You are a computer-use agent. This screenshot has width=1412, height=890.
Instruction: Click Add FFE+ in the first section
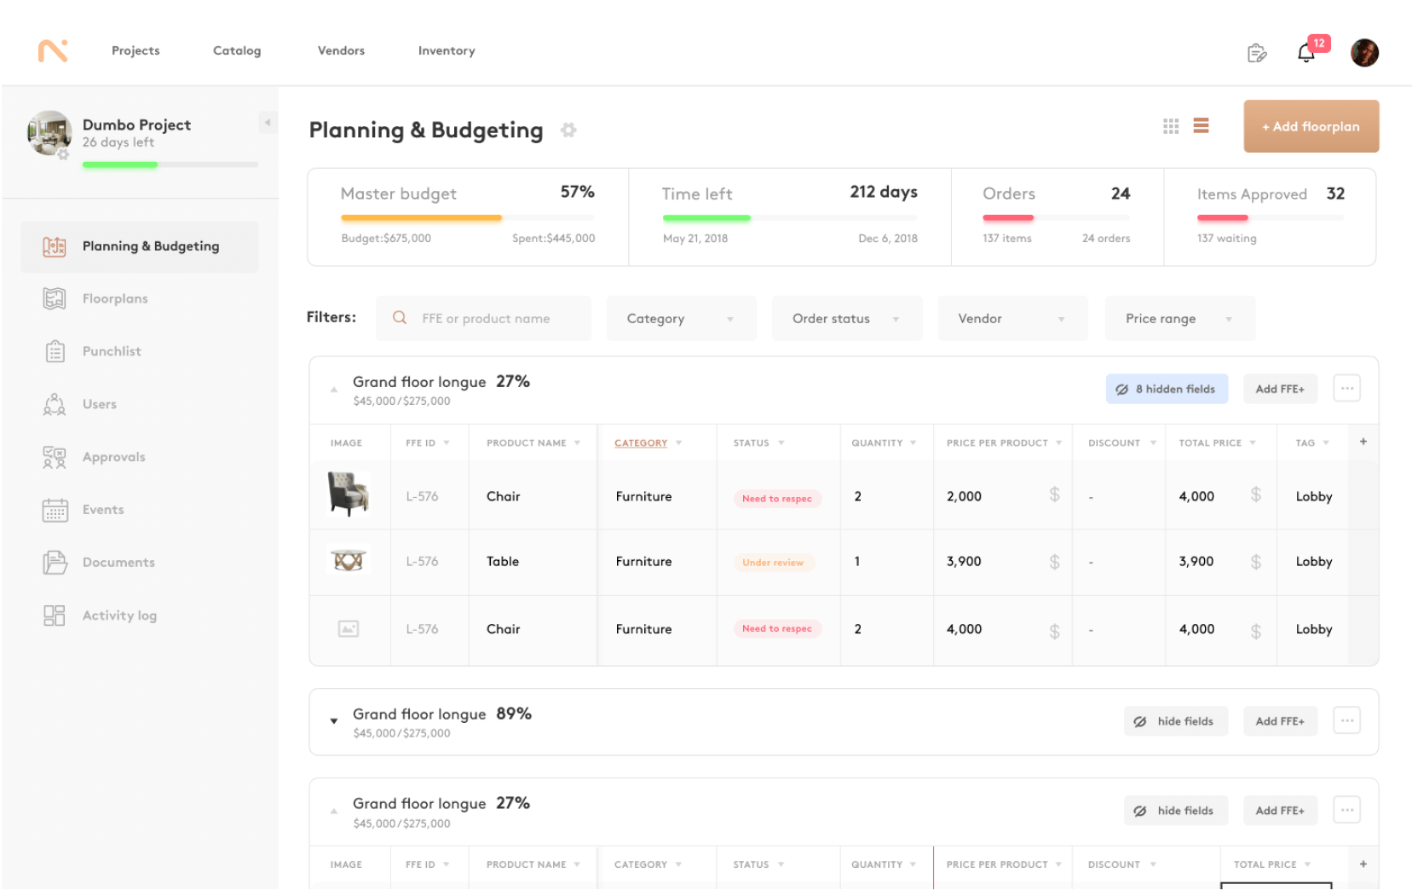coord(1279,389)
